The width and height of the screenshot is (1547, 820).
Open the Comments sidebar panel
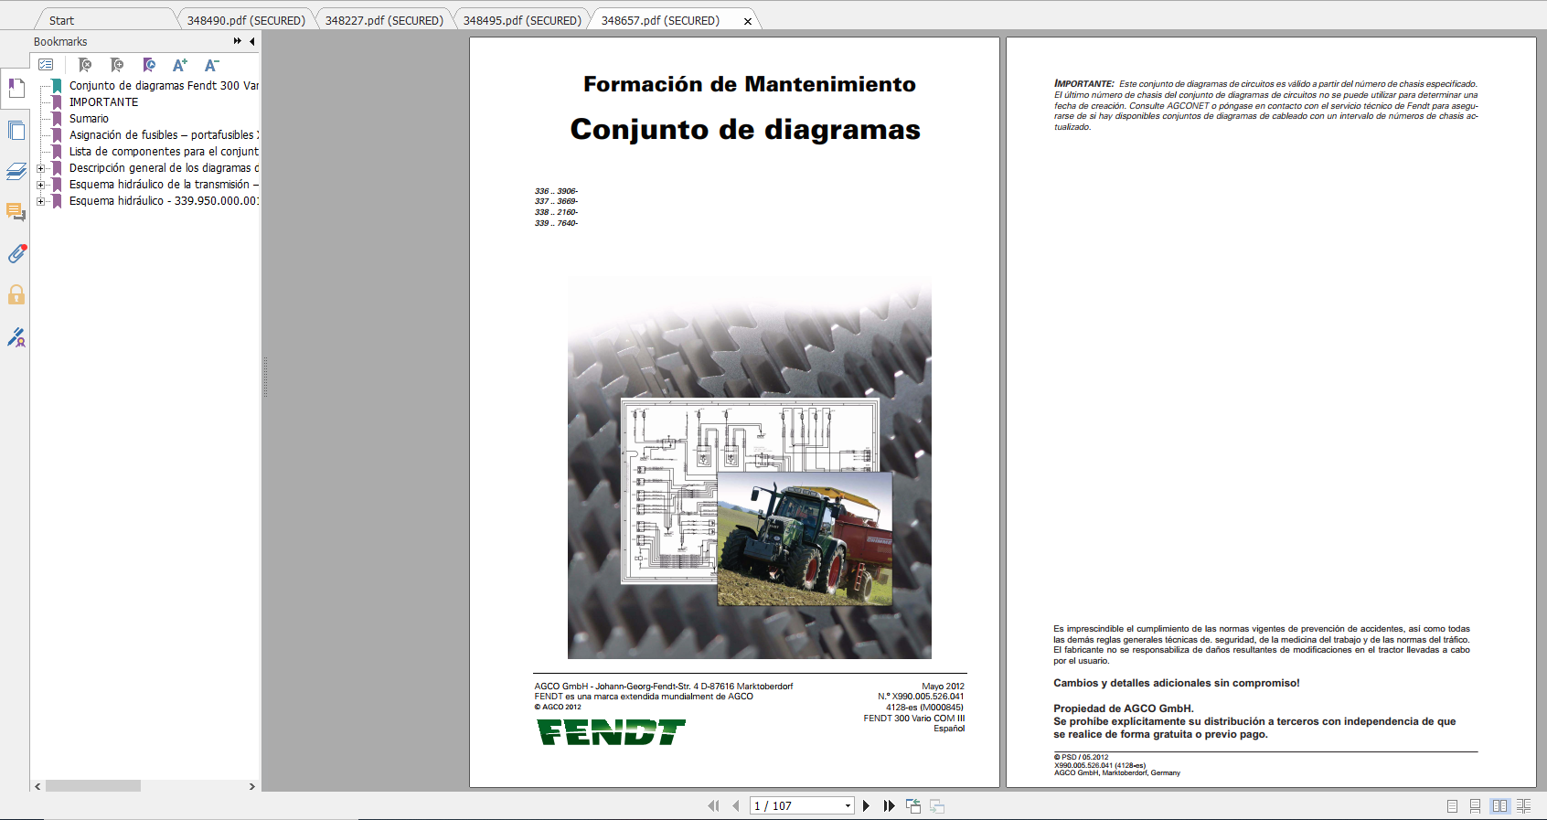pyautogui.click(x=16, y=212)
